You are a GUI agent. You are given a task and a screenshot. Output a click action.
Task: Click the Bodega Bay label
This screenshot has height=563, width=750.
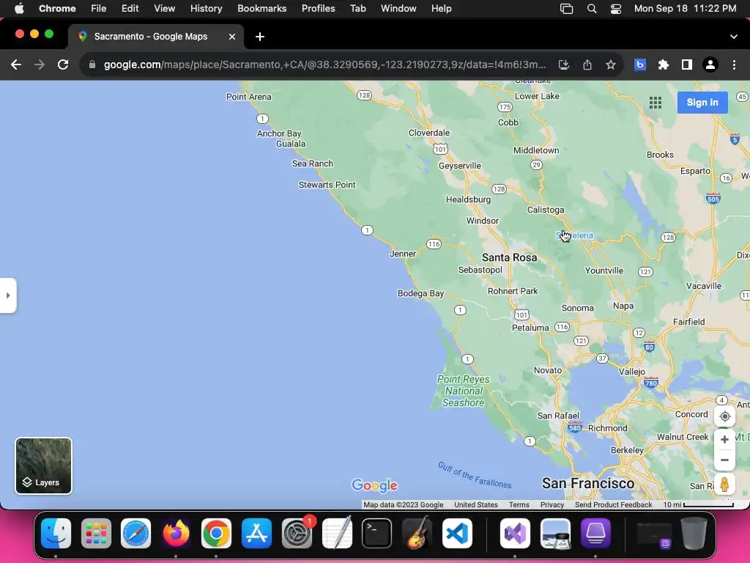point(421,293)
